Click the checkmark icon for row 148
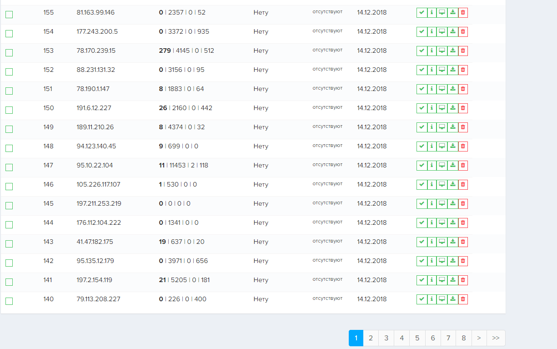The height and width of the screenshot is (349, 557). [x=422, y=147]
